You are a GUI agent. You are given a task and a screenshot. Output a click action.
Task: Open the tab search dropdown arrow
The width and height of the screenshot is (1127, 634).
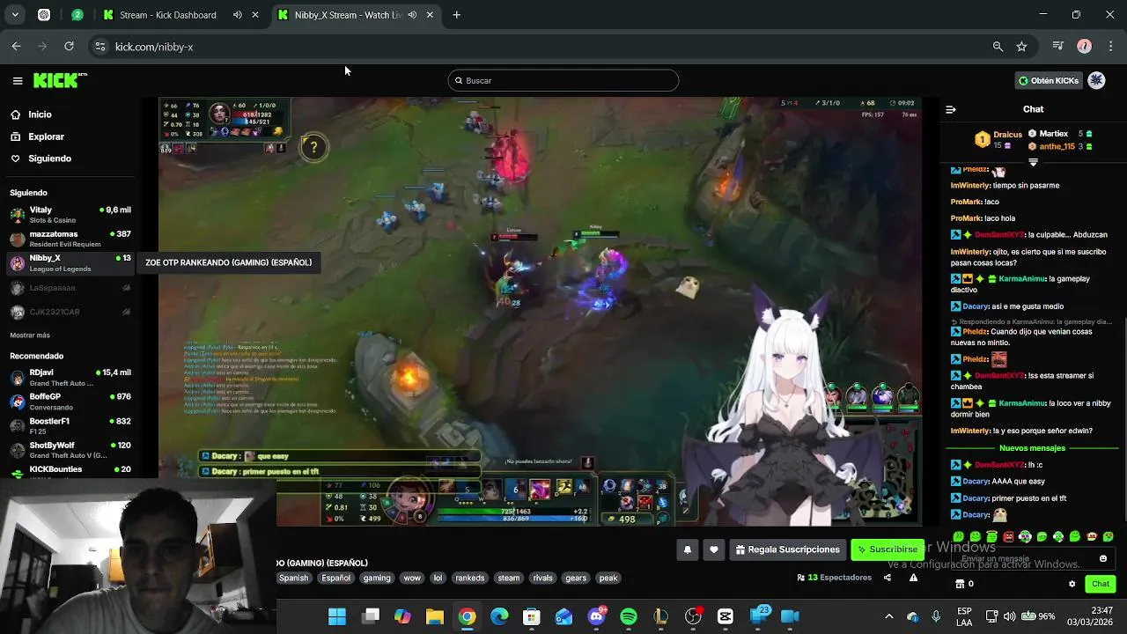tap(15, 15)
